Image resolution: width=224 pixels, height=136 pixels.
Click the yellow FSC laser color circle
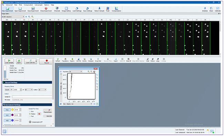pyautogui.click(x=12, y=109)
